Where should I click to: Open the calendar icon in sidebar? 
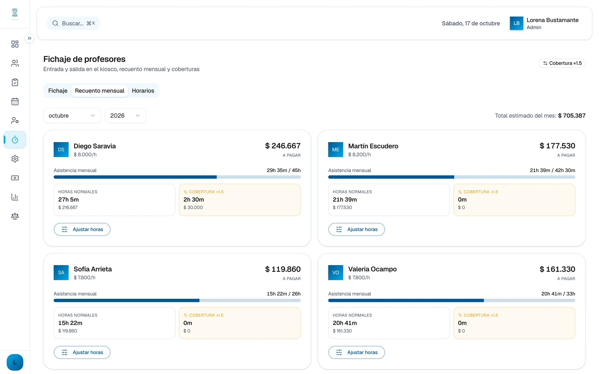pyautogui.click(x=15, y=101)
